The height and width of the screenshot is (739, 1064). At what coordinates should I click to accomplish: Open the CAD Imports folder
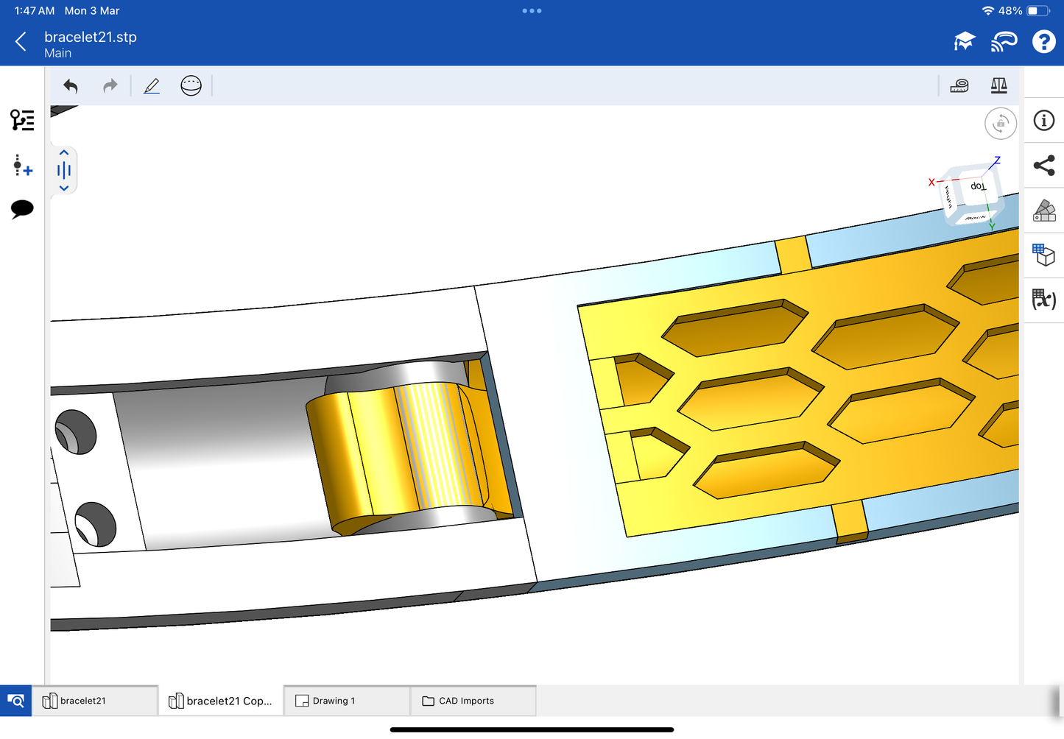click(472, 701)
